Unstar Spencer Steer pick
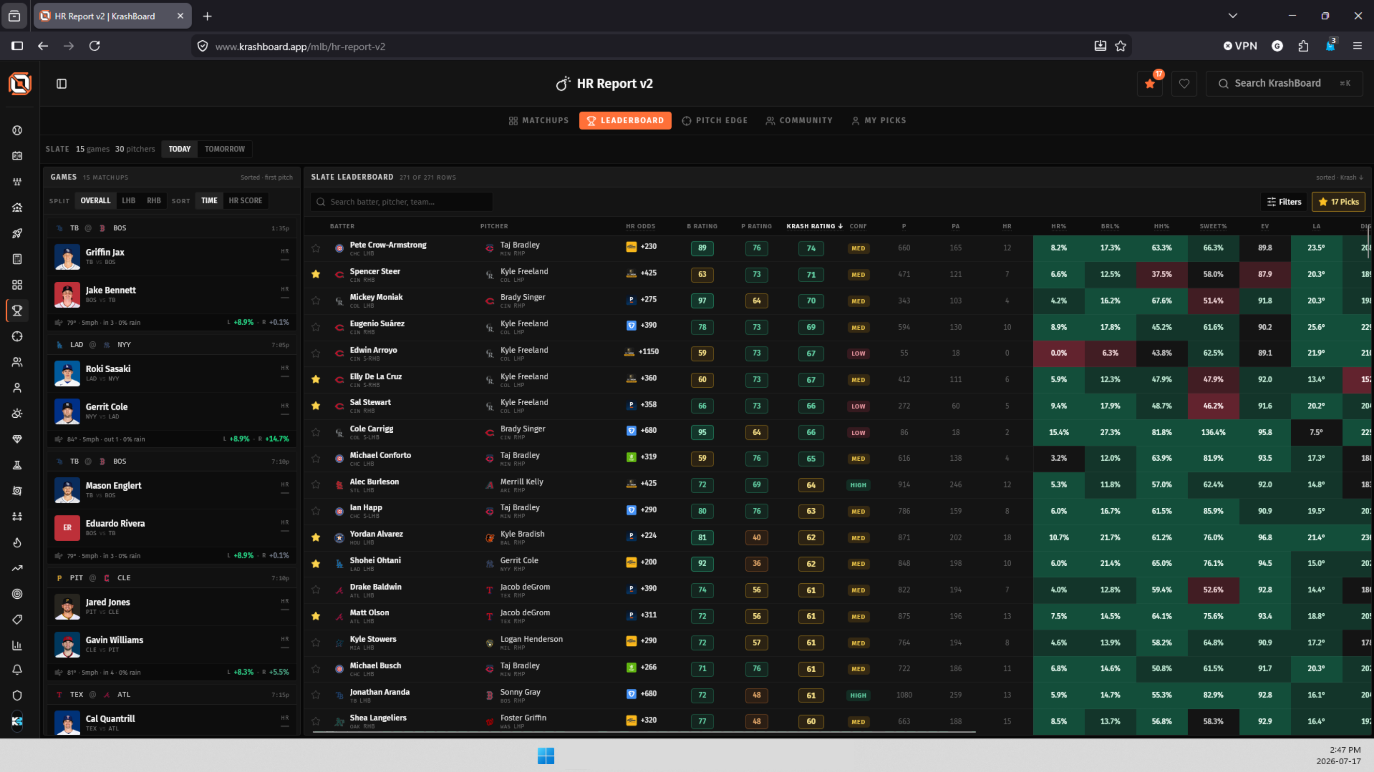1374x772 pixels. coord(316,274)
